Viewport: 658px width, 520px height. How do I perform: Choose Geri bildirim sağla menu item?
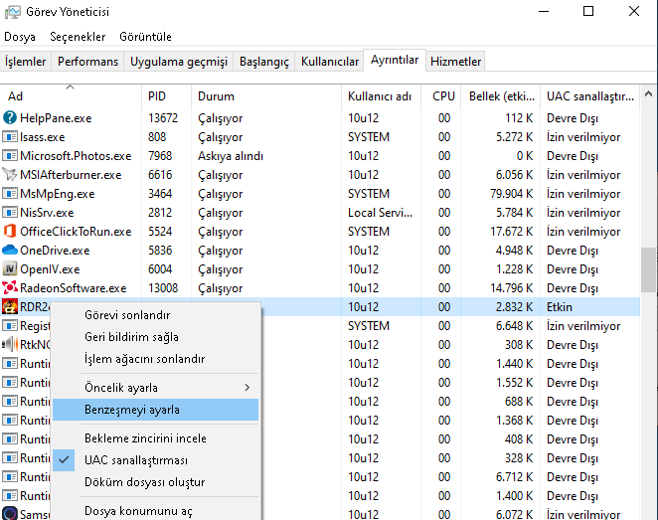coord(155,337)
